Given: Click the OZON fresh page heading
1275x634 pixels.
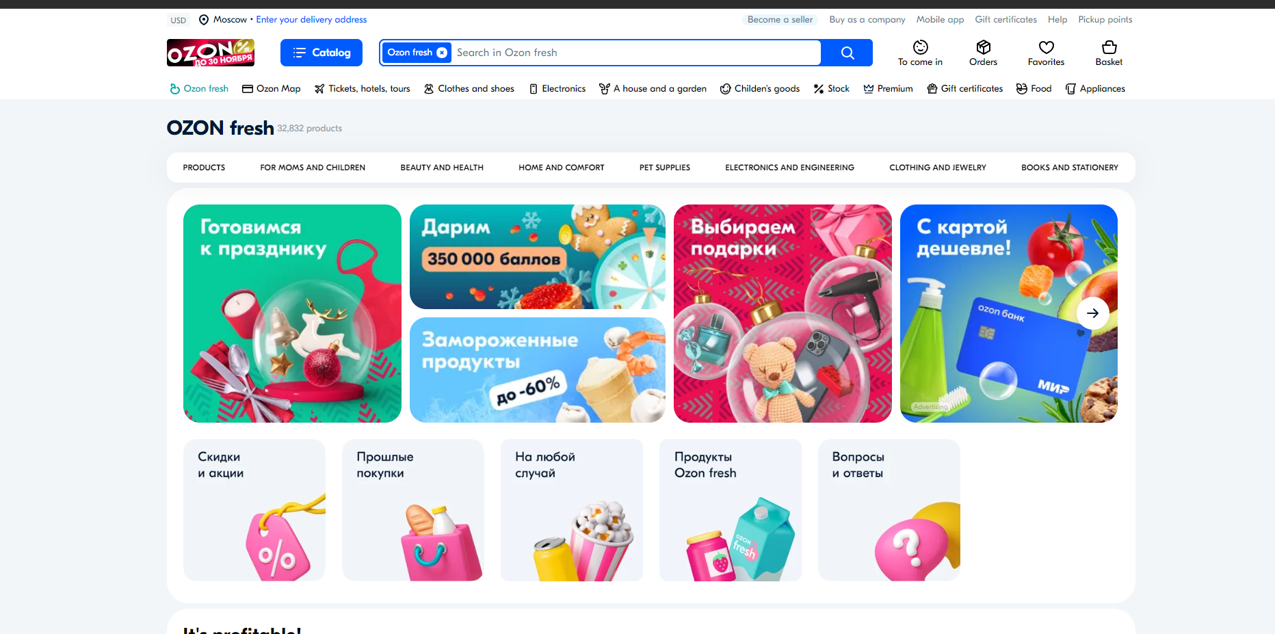Looking at the screenshot, I should pos(220,128).
